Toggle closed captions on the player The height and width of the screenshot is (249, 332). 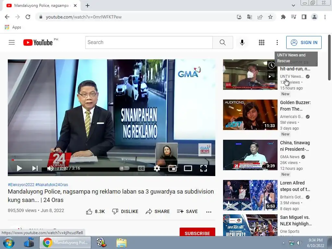pyautogui.click(x=141, y=168)
